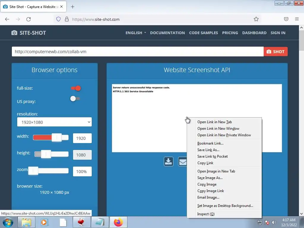Image resolution: width=304 pixels, height=228 pixels.
Task: Click the SITE-SHOT logo text
Action: (x=33, y=33)
